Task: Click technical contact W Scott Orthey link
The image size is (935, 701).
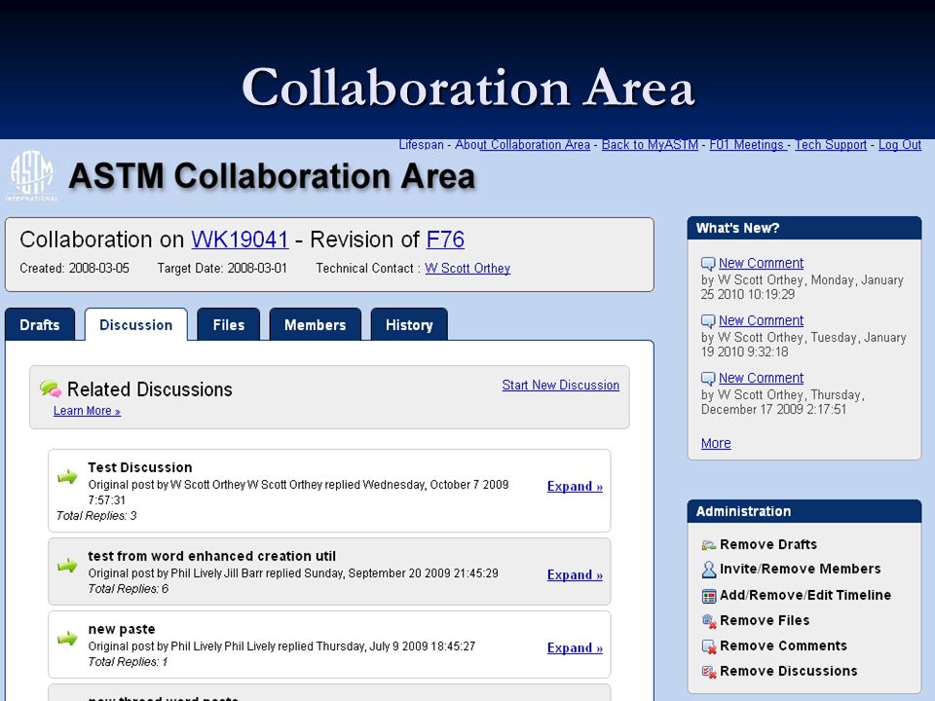Action: pyautogui.click(x=467, y=269)
